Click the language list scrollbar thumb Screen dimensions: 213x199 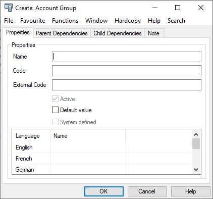tap(196, 143)
